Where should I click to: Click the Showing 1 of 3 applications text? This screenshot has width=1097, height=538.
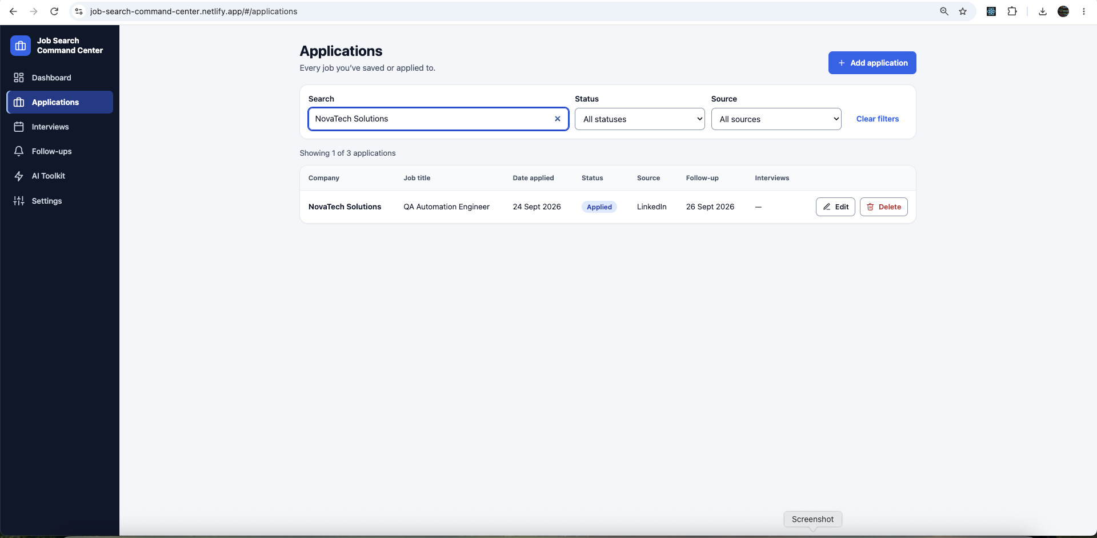347,153
